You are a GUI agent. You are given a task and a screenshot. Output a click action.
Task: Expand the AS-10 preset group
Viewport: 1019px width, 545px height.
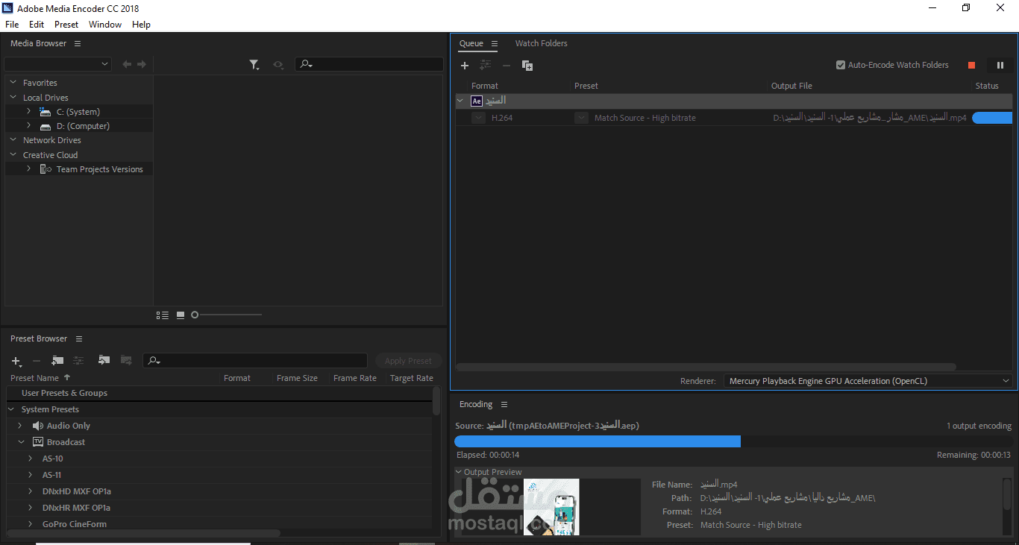(30, 459)
